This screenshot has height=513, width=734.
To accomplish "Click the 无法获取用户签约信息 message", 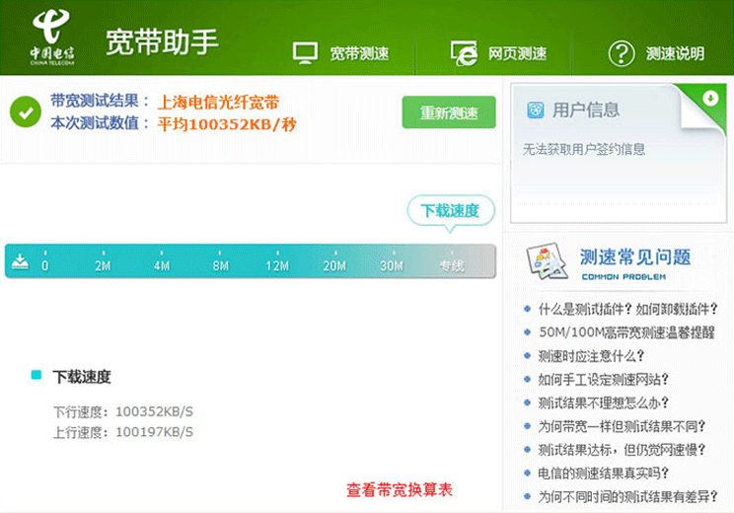I will (584, 149).
